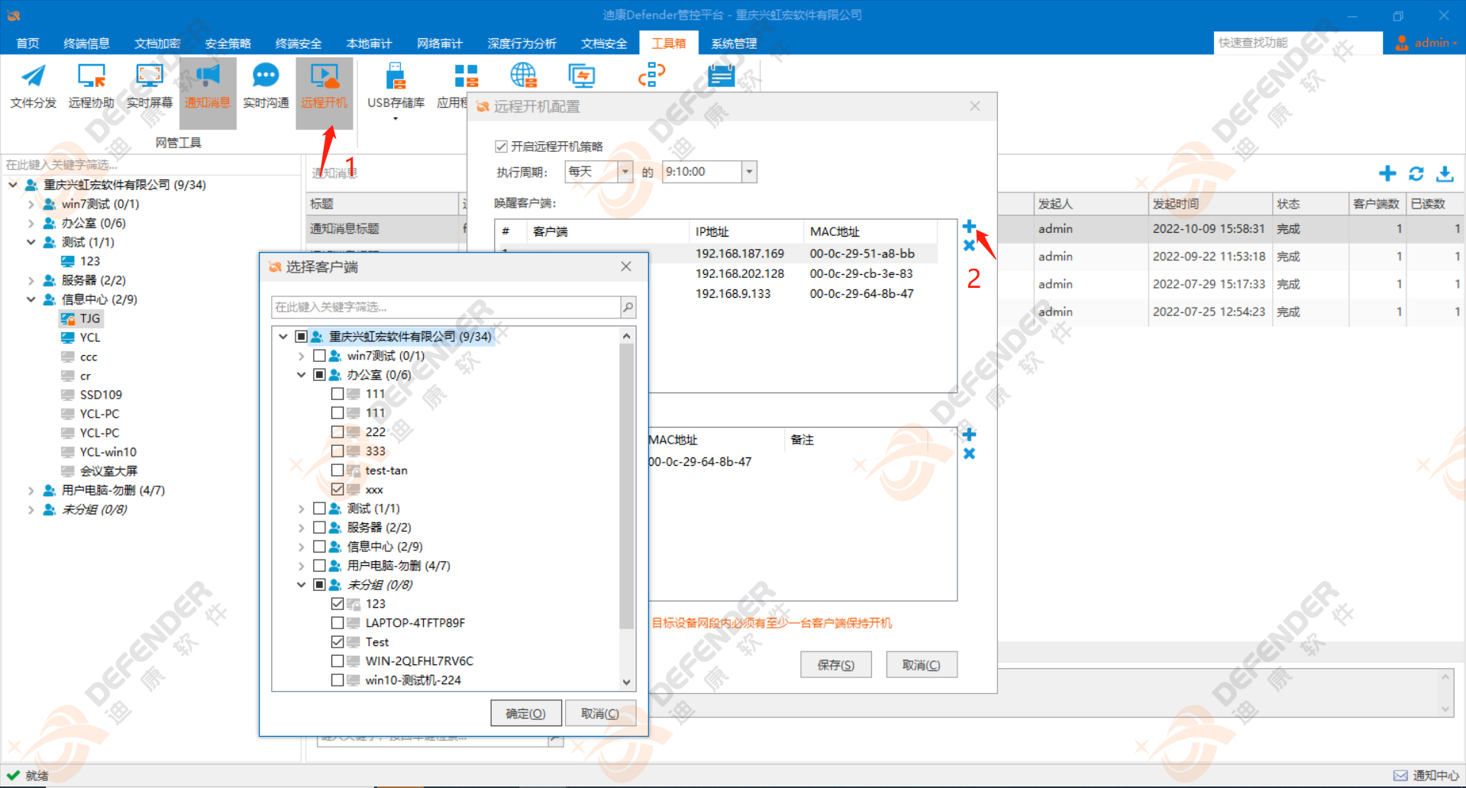
Task: Switch to 文档加密 tab
Action: (x=157, y=44)
